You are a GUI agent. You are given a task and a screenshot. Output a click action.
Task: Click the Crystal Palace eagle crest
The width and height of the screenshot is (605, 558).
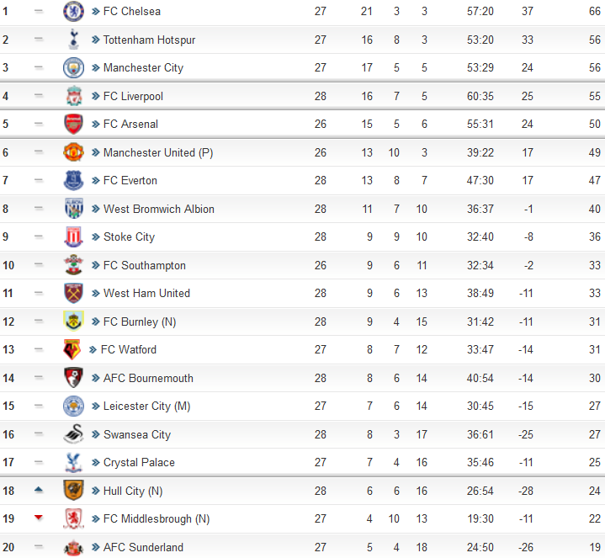(73, 462)
